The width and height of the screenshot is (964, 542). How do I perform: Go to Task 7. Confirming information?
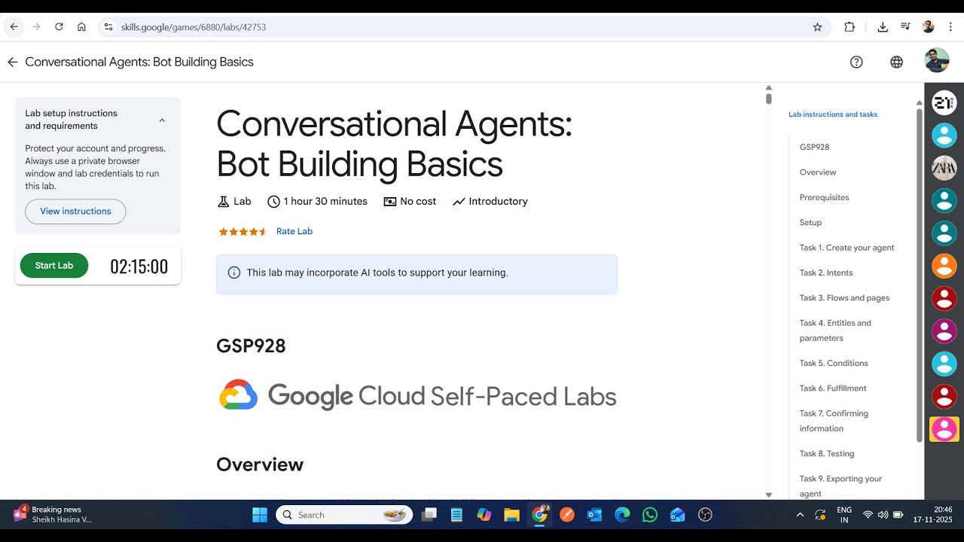834,421
